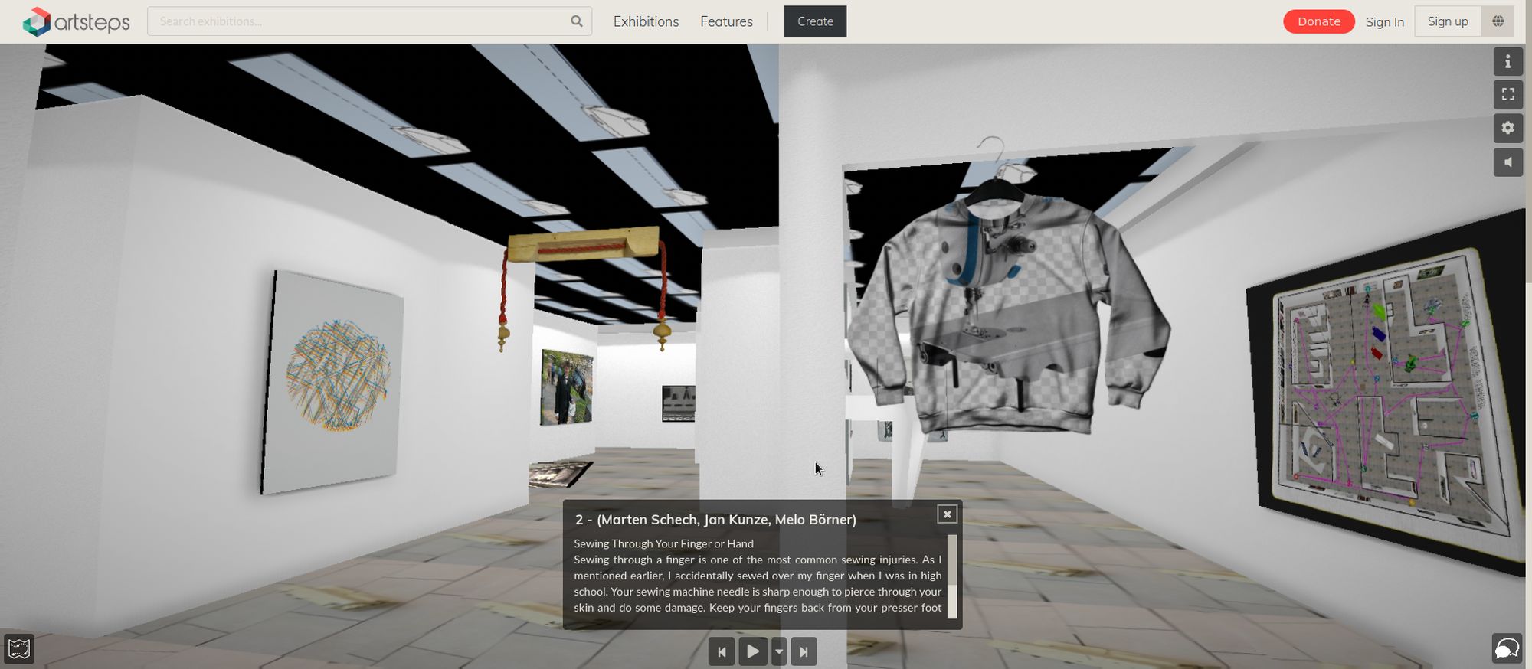Open the settings gear
Screen dimensions: 1532x669
point(1507,128)
